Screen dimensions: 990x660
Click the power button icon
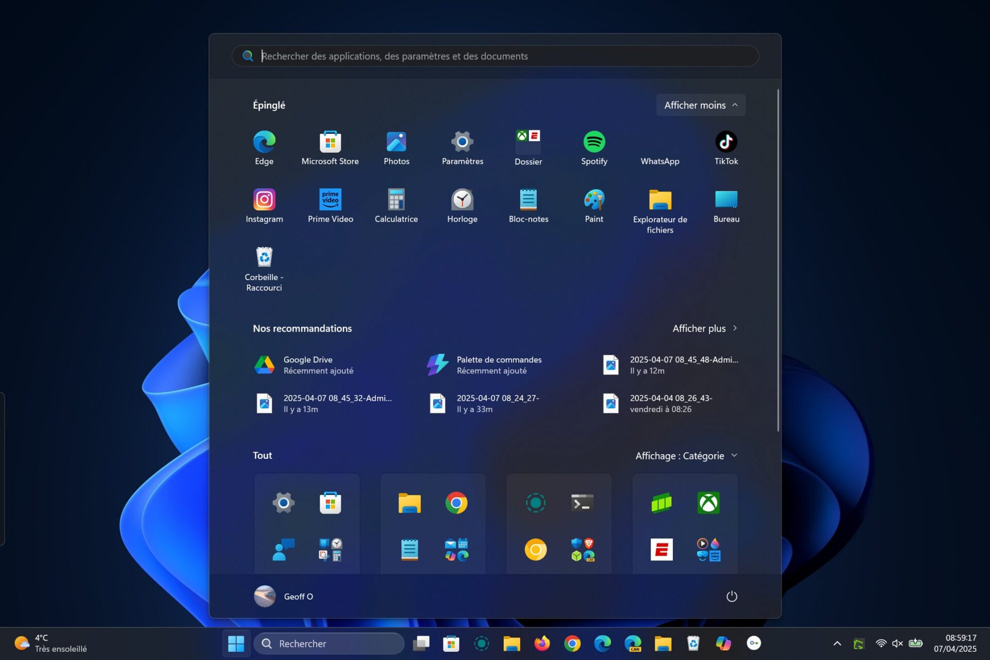tap(732, 597)
